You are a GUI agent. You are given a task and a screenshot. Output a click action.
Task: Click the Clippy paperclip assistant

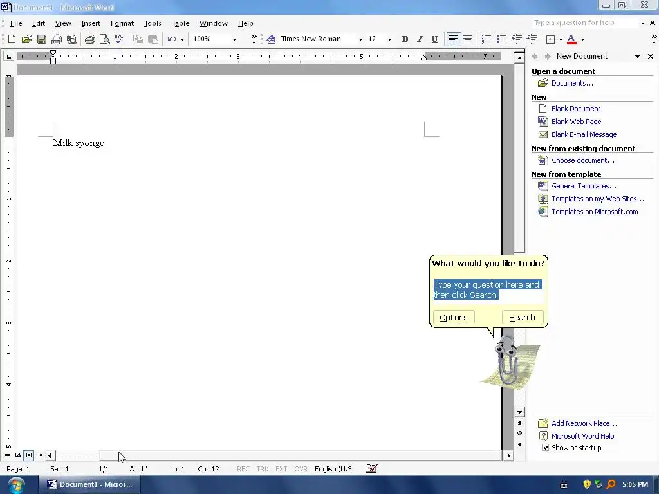pyautogui.click(x=508, y=361)
